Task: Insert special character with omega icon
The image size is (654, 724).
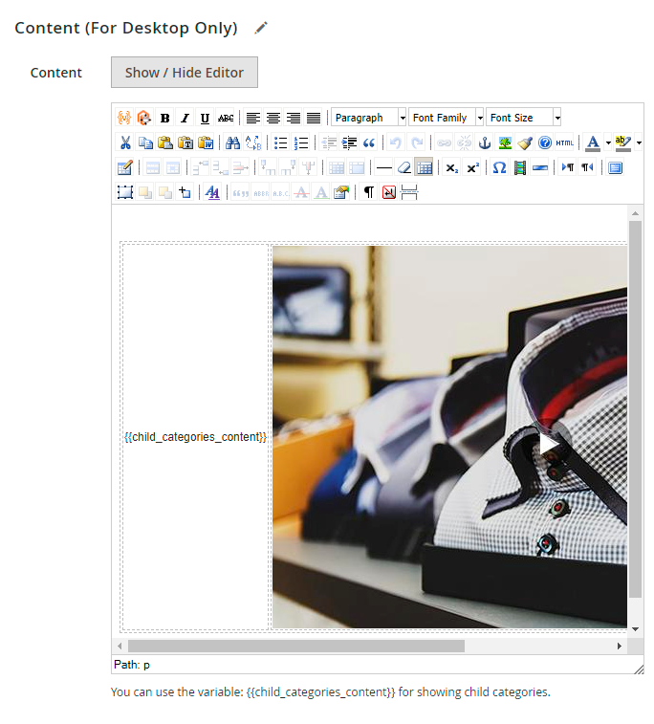Action: [x=498, y=167]
